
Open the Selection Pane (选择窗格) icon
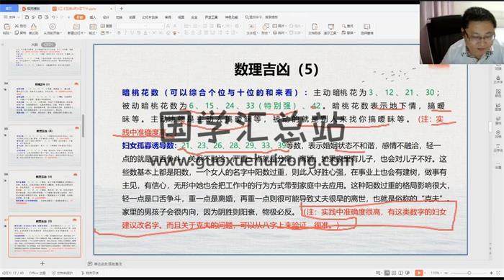[x=366, y=27]
